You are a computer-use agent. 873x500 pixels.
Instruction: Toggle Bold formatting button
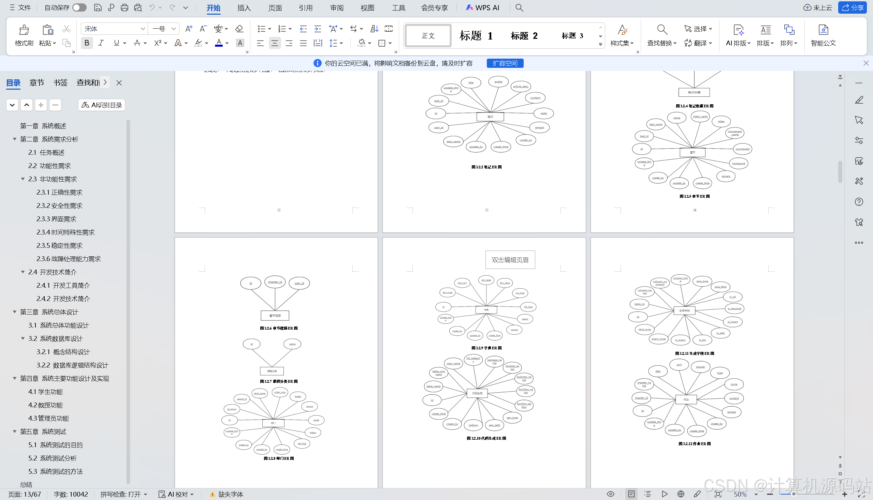coord(87,43)
